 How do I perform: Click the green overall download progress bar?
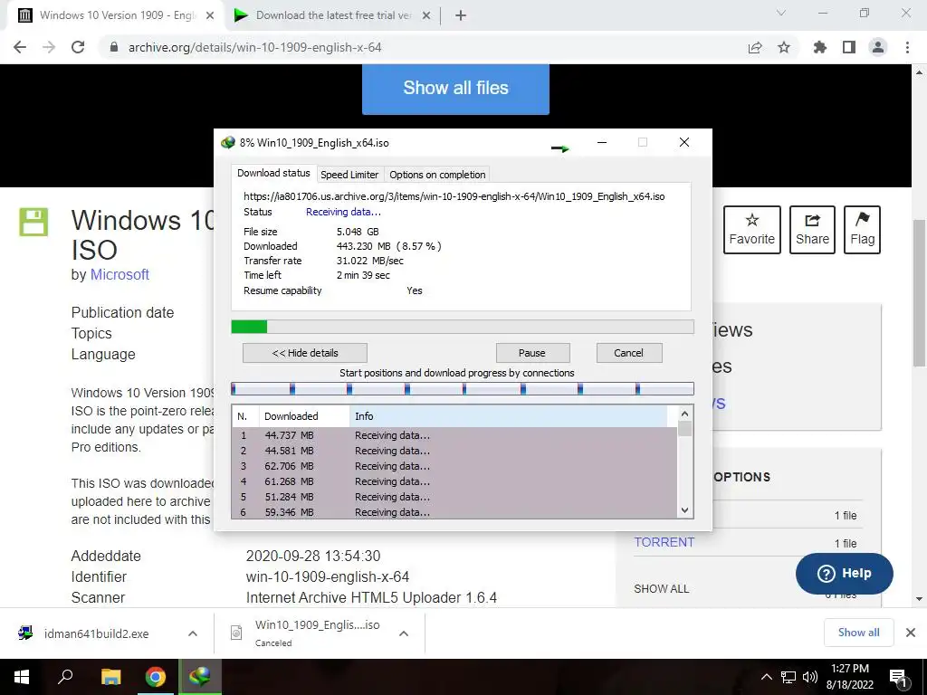[463, 327]
